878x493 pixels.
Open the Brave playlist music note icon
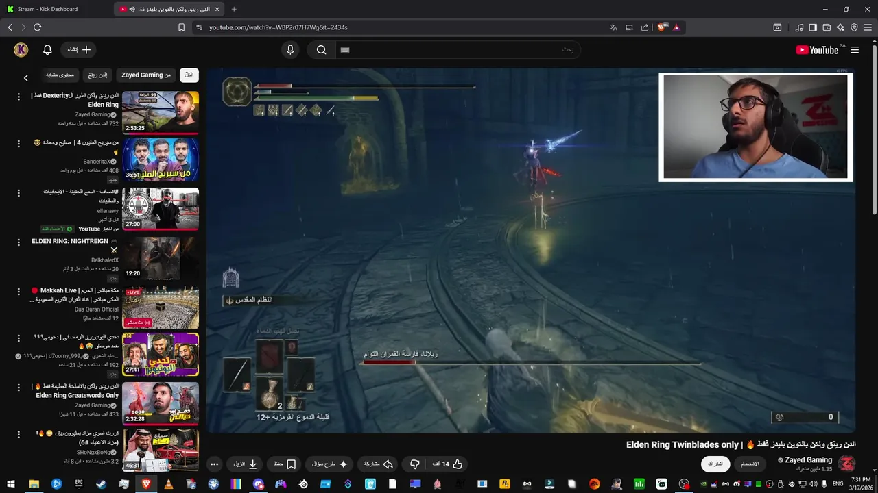click(799, 27)
